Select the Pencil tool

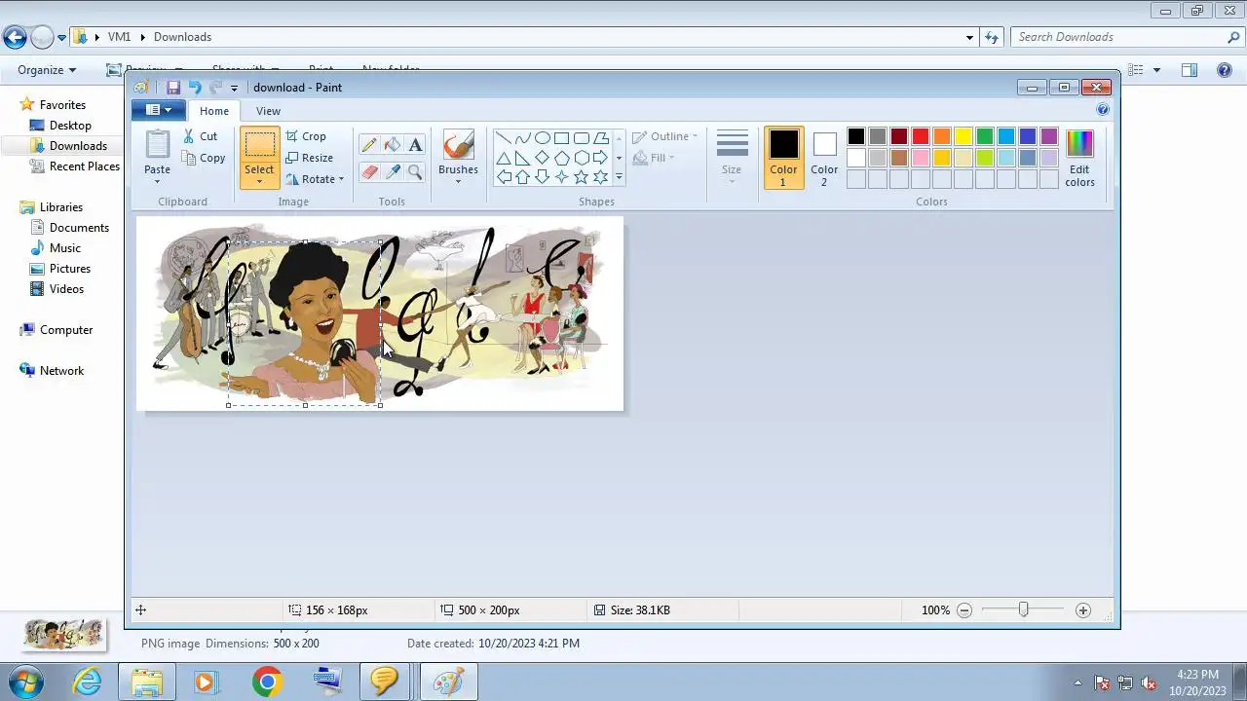[x=368, y=145]
